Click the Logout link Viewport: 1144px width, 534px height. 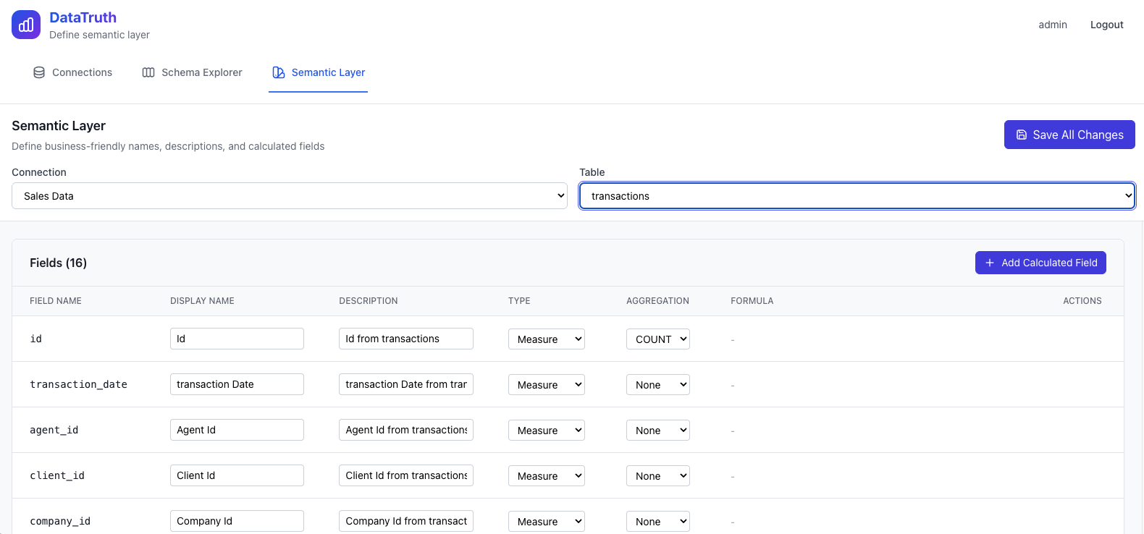1106,25
